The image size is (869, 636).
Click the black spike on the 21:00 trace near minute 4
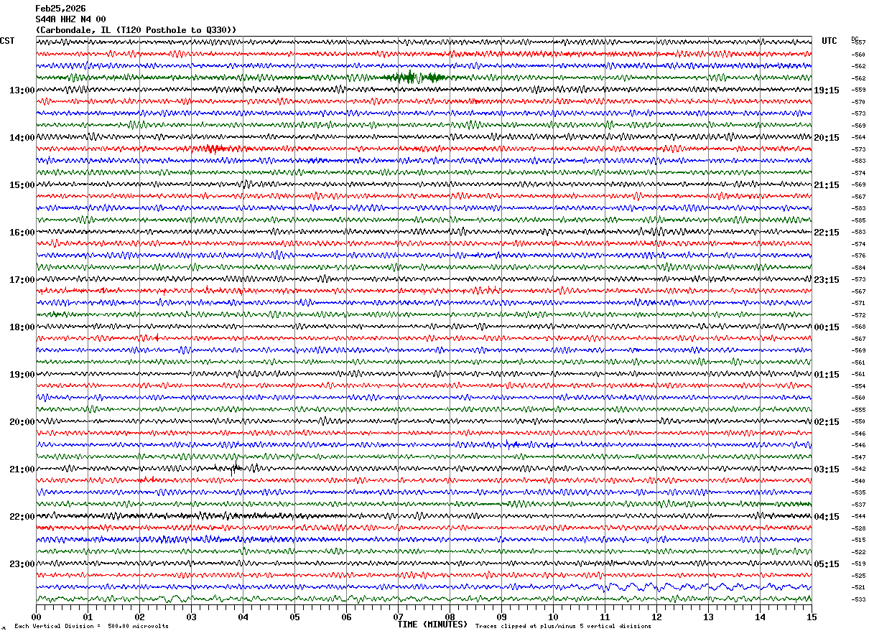(236, 469)
